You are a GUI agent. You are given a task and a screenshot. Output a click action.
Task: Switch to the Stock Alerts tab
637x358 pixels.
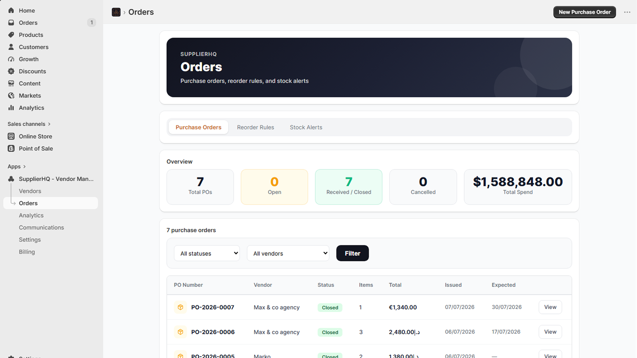pos(306,127)
